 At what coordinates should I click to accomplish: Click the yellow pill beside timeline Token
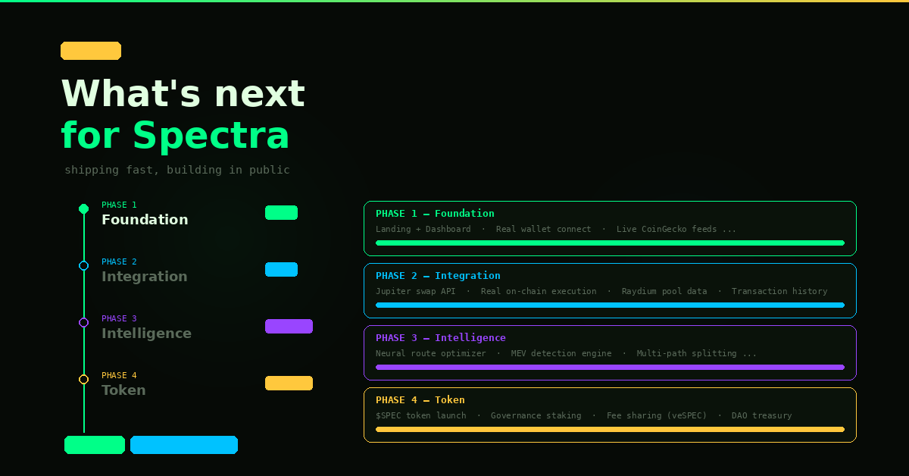tap(289, 384)
